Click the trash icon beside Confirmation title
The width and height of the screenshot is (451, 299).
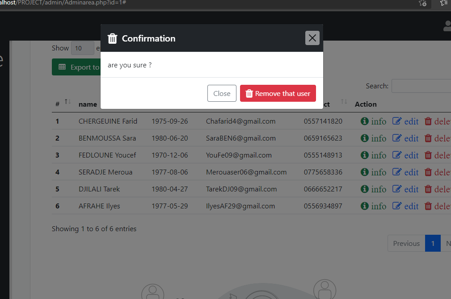[112, 38]
